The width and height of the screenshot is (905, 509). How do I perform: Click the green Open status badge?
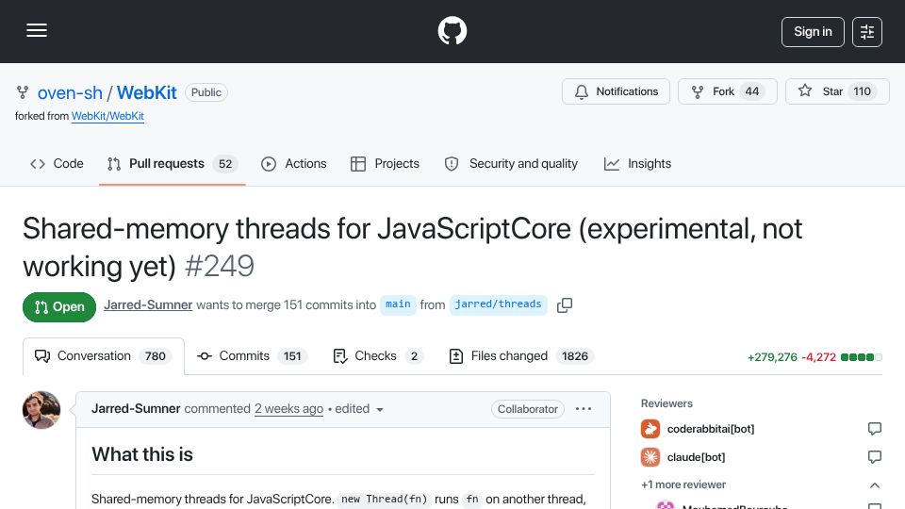[x=59, y=307]
